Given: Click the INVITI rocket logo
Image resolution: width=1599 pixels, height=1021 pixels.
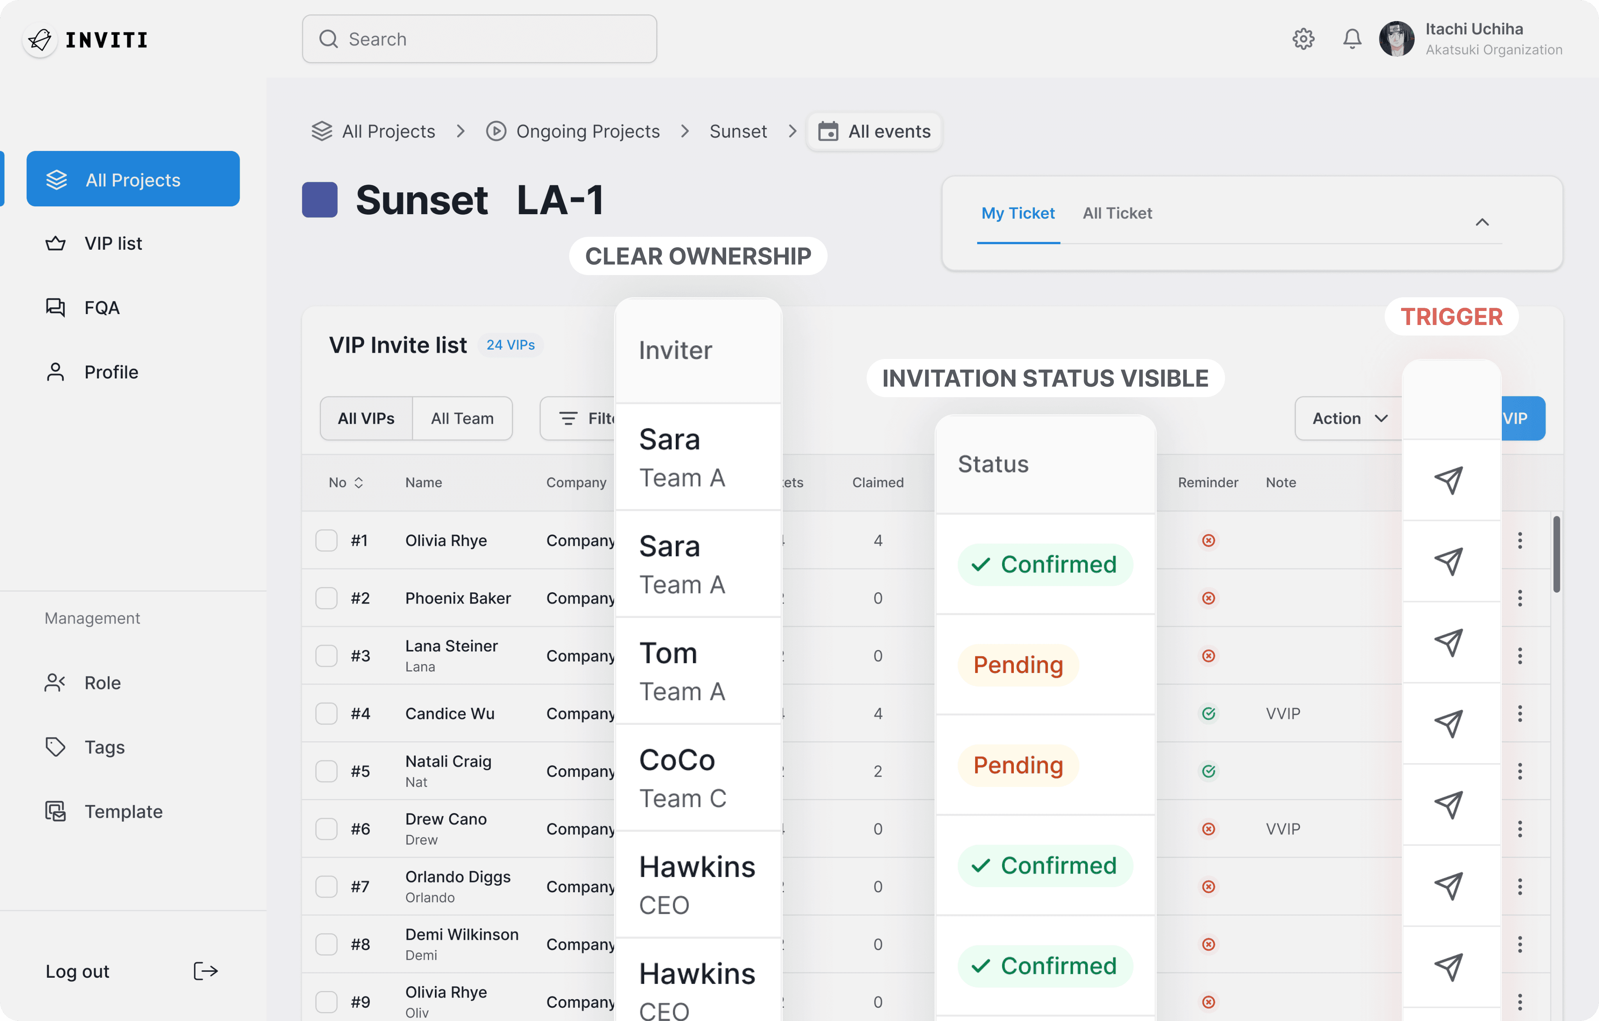Looking at the screenshot, I should 40,40.
